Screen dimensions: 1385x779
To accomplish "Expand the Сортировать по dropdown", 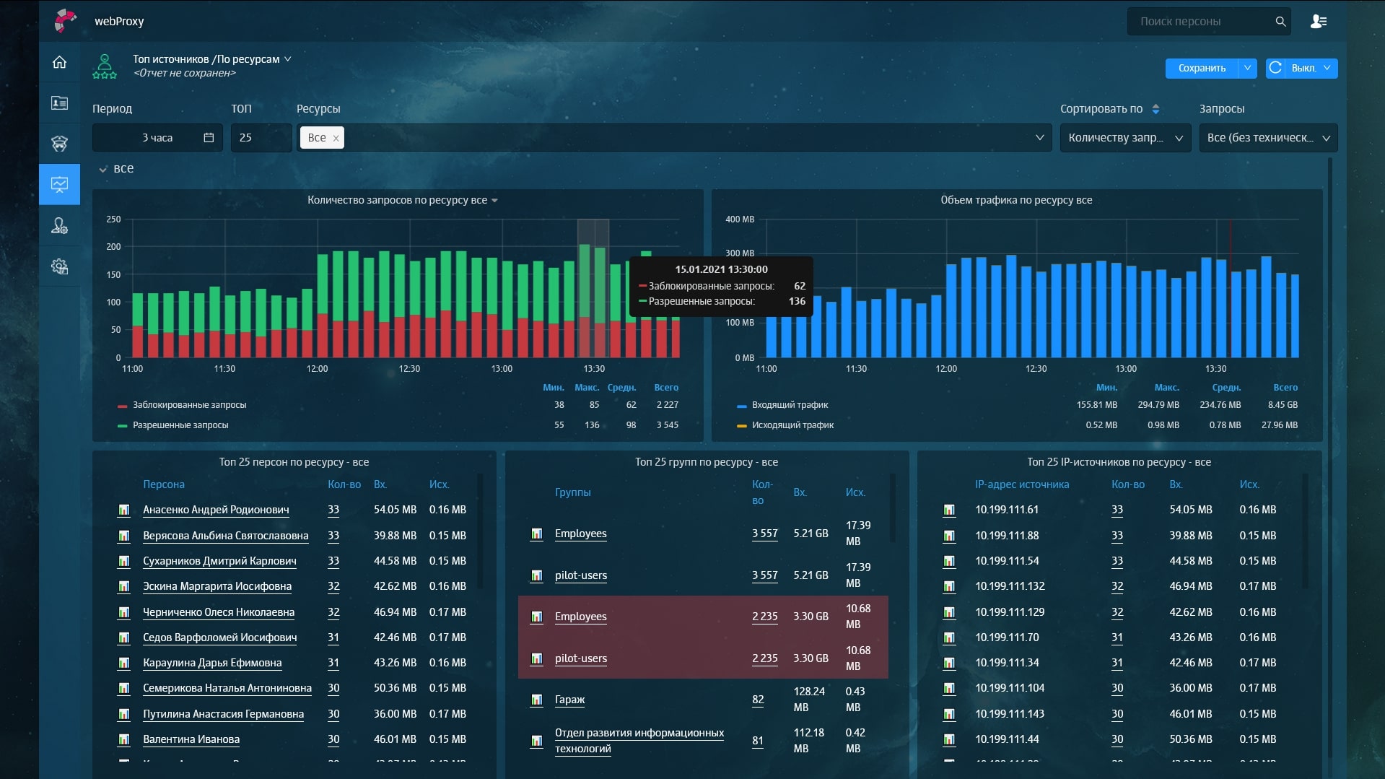I will pos(1124,138).
